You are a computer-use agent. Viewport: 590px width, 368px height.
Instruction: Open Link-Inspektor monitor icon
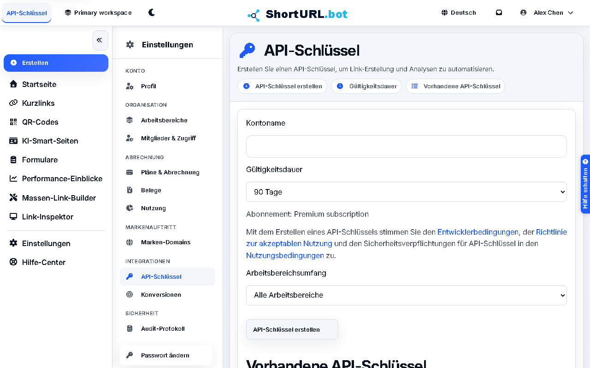[x=13, y=217]
